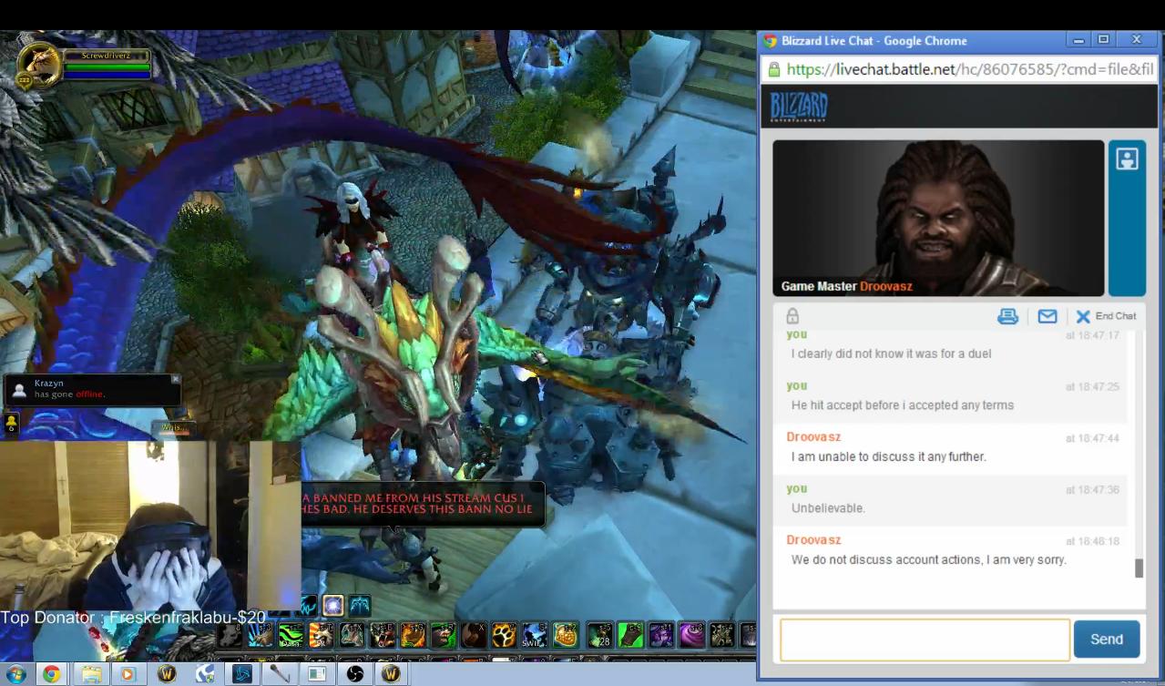Image resolution: width=1165 pixels, height=686 pixels.
Task: Open the WoW taskbar icon beside OBS
Action: [x=391, y=674]
